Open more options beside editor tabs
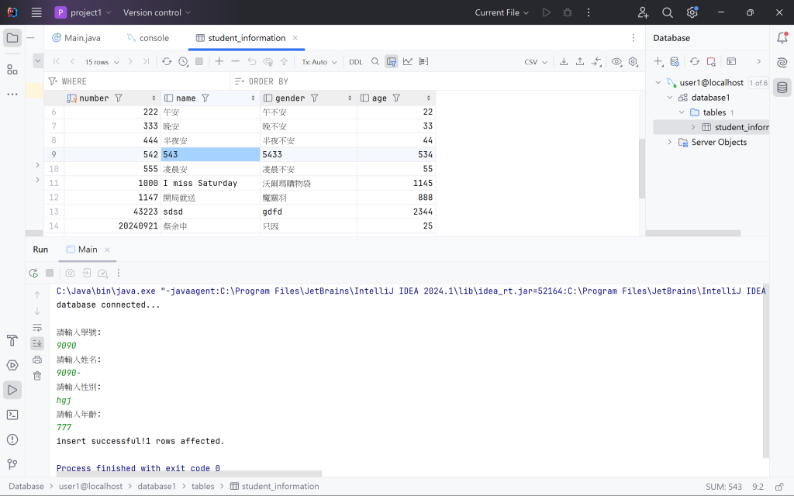Viewport: 794px width, 496px height. (633, 38)
